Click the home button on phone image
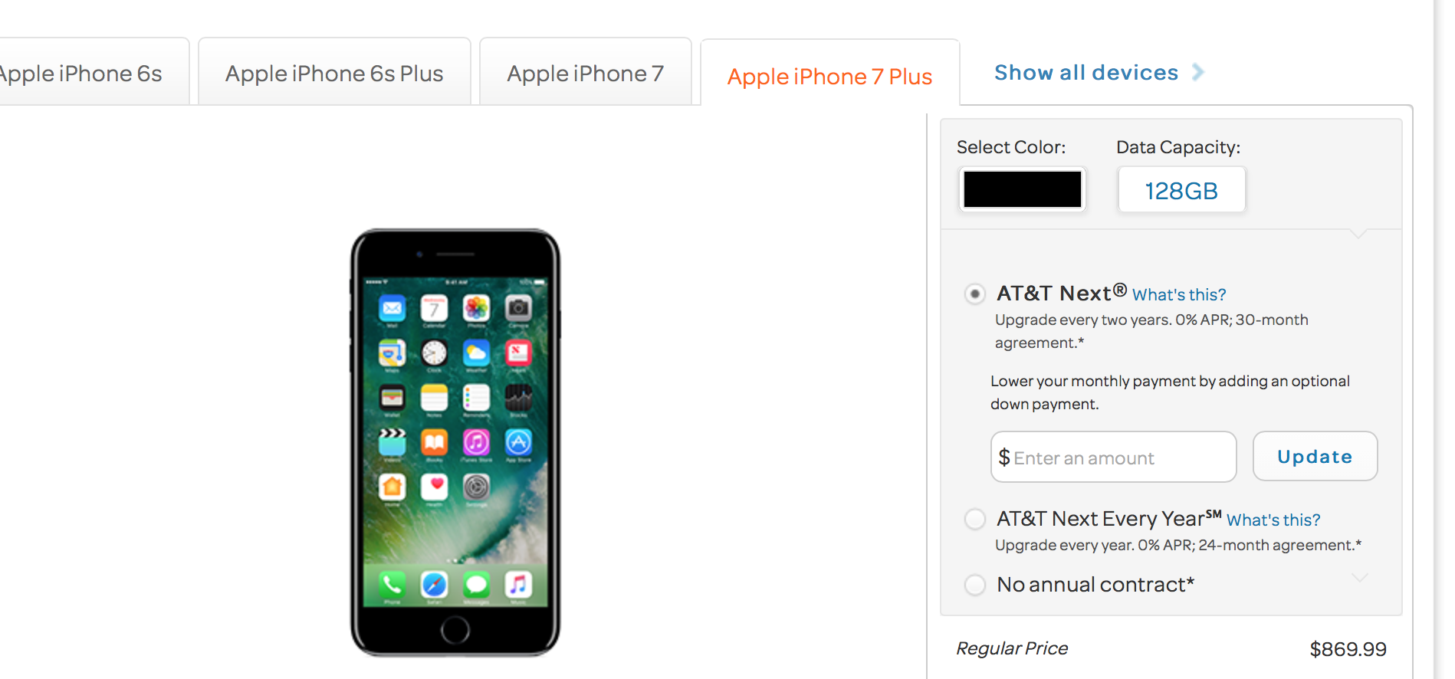Image resolution: width=1455 pixels, height=679 pixels. point(455,630)
